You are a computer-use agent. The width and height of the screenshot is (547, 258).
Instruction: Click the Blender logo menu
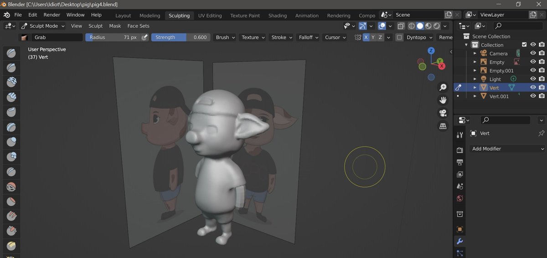7,15
